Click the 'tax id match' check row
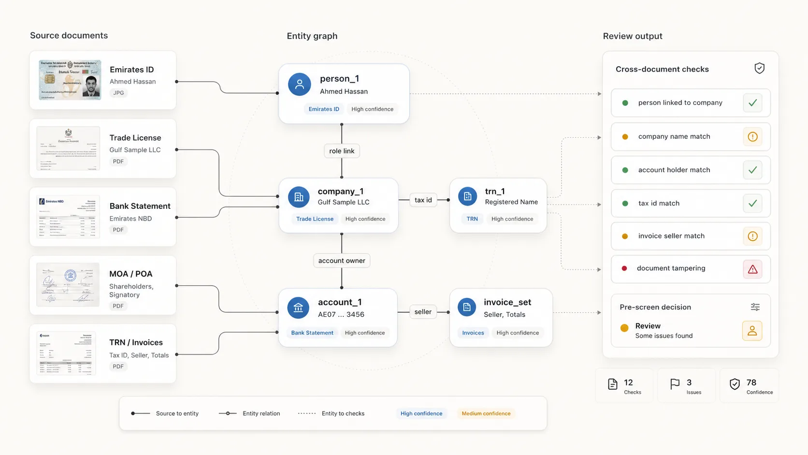 click(x=691, y=203)
